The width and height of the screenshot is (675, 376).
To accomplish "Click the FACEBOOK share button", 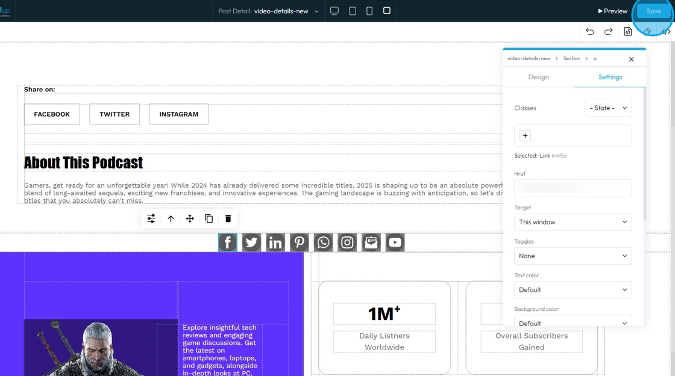I will pyautogui.click(x=52, y=114).
